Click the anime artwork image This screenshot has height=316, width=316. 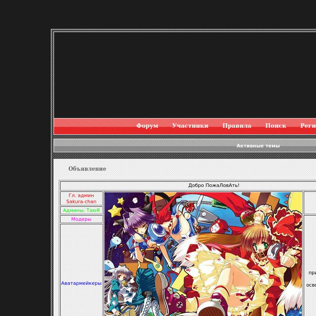point(203,254)
